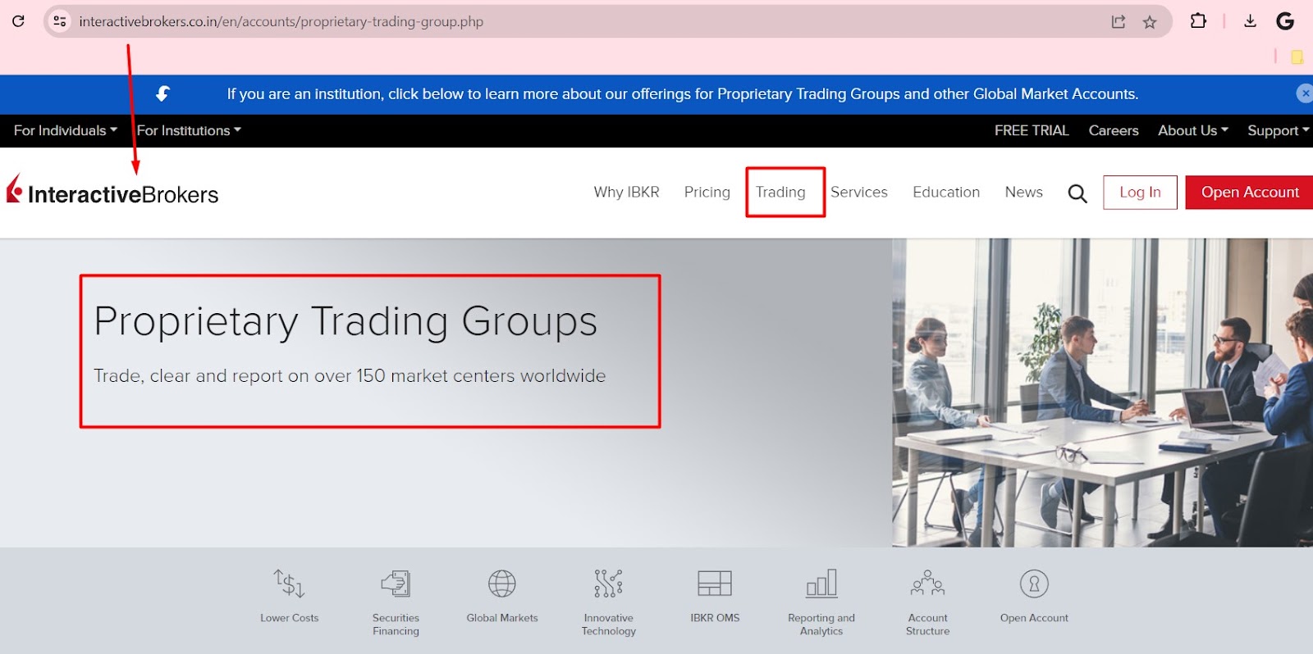Select the Global Markets globe icon
Viewport: 1313px width, 654px height.
click(x=502, y=584)
